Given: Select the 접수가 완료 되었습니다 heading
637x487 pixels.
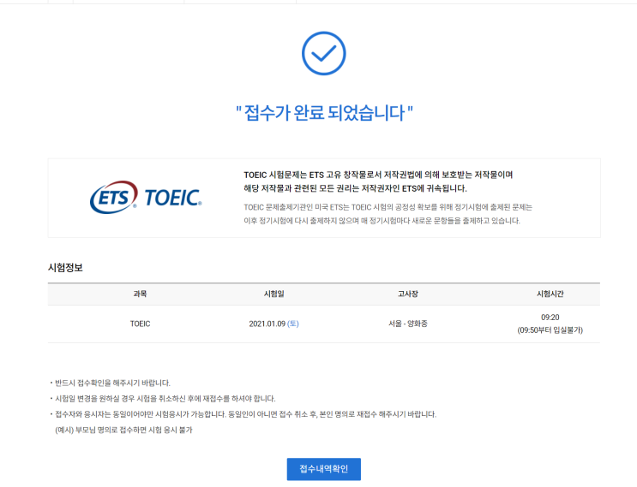Looking at the screenshot, I should (324, 113).
